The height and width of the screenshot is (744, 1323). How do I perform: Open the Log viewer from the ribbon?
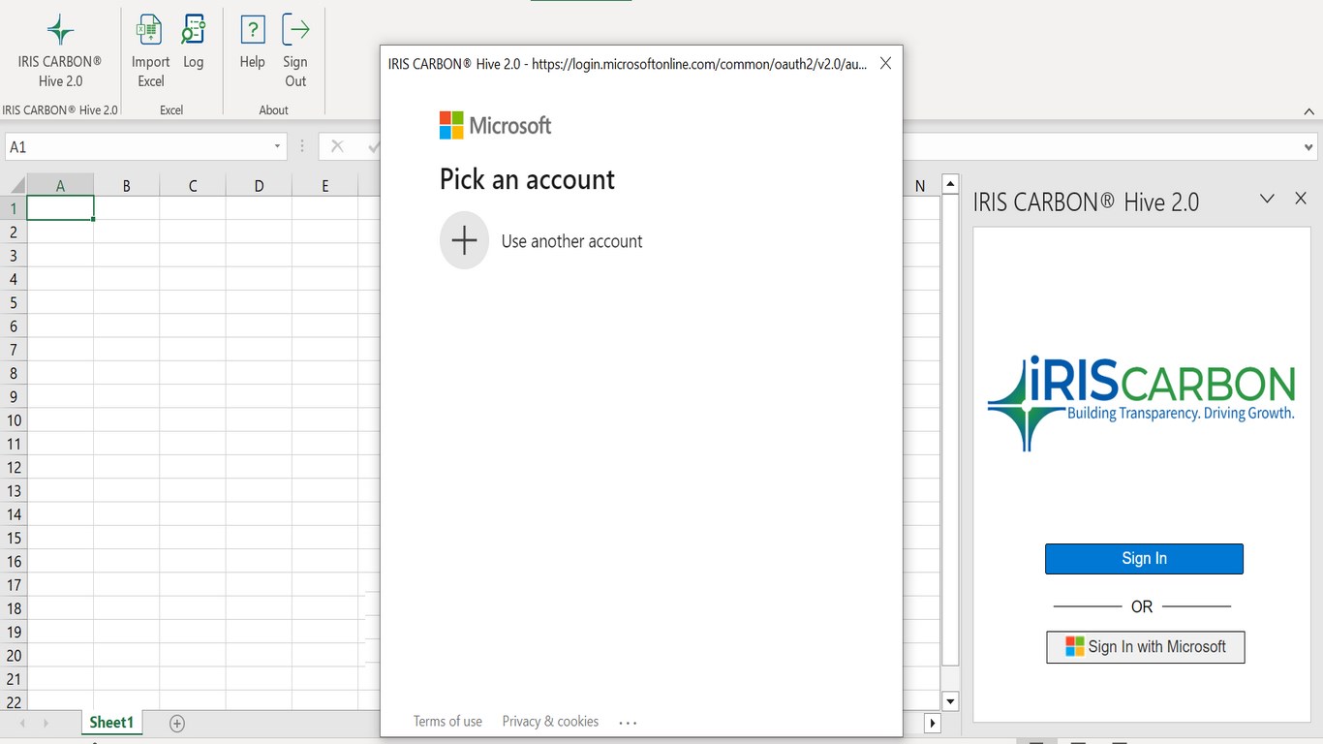(x=194, y=44)
